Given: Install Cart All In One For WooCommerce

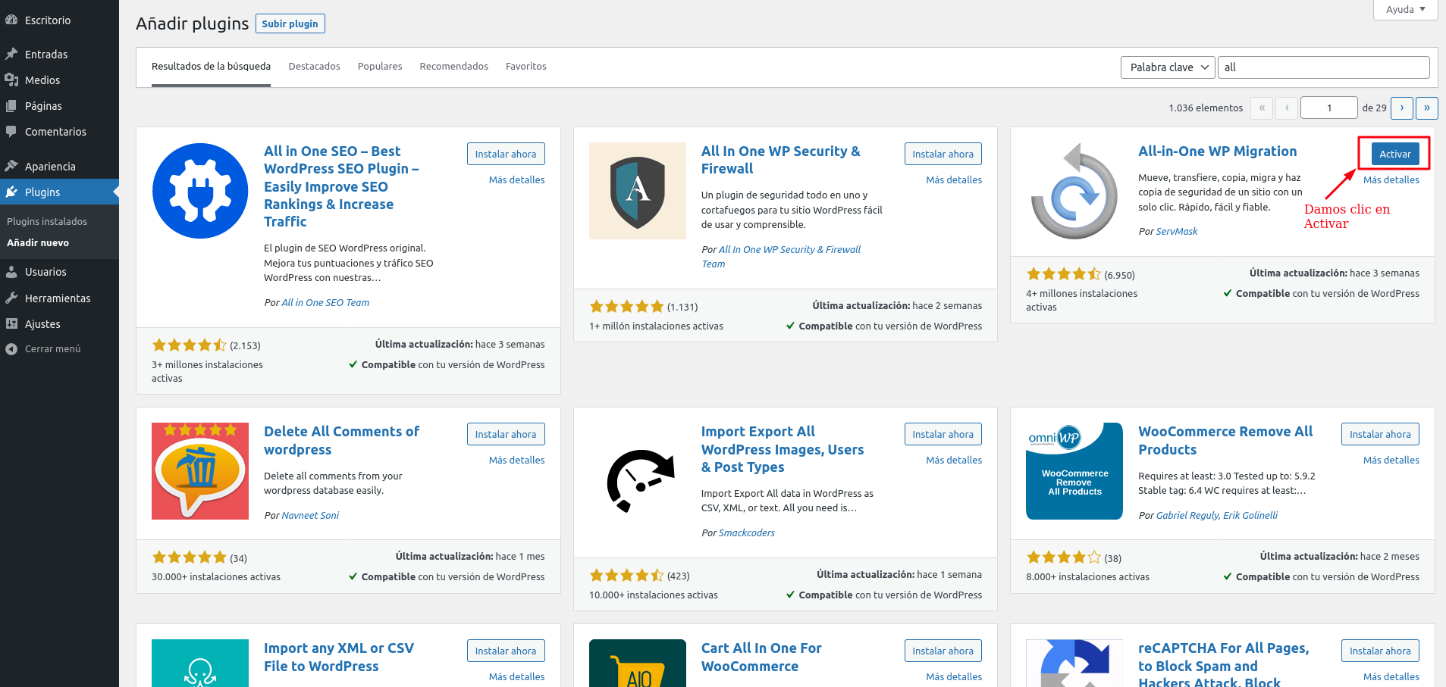Looking at the screenshot, I should click(943, 651).
